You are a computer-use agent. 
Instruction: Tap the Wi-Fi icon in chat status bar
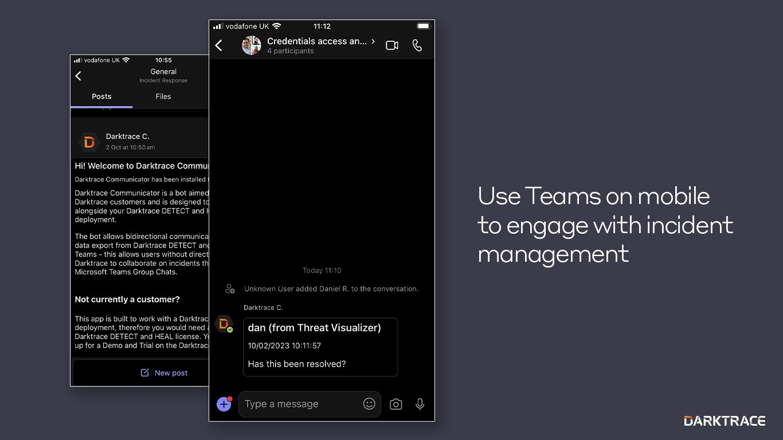coord(277,26)
